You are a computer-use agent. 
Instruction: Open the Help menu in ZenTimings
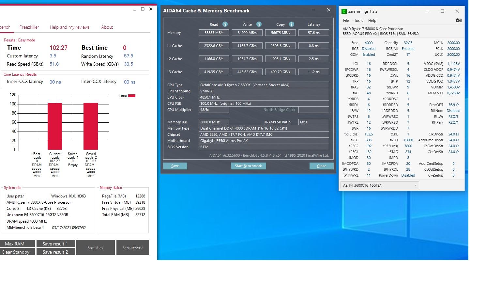(x=372, y=20)
